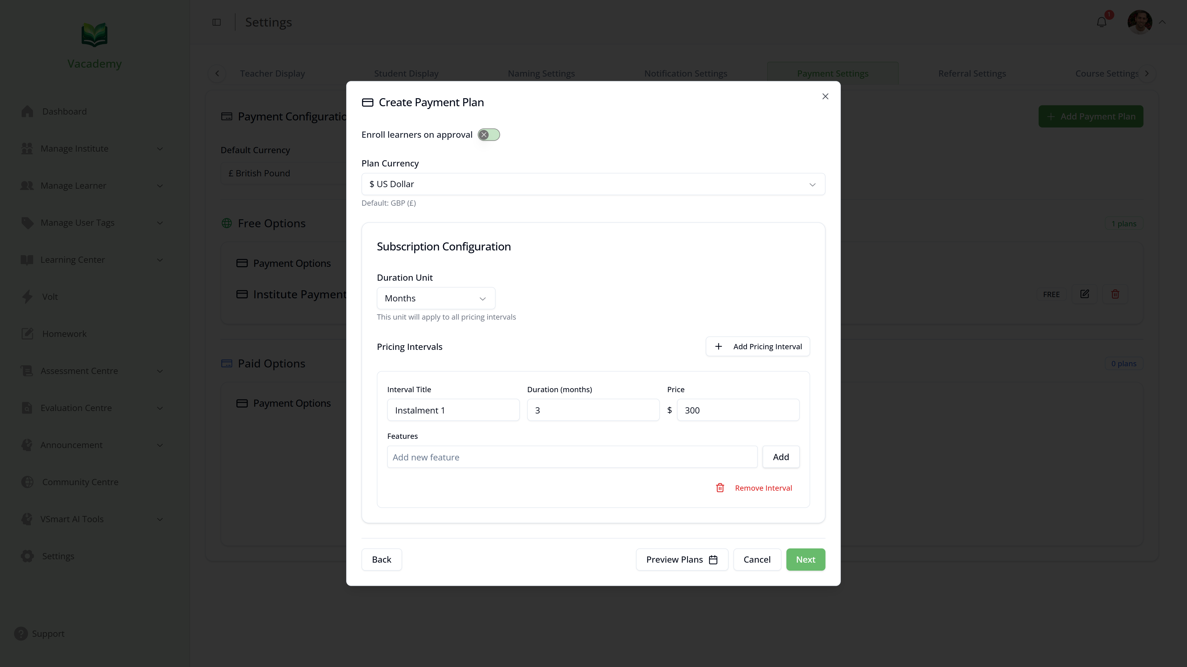Switch to the Referral Settings tab
The width and height of the screenshot is (1187, 667).
pyautogui.click(x=972, y=74)
